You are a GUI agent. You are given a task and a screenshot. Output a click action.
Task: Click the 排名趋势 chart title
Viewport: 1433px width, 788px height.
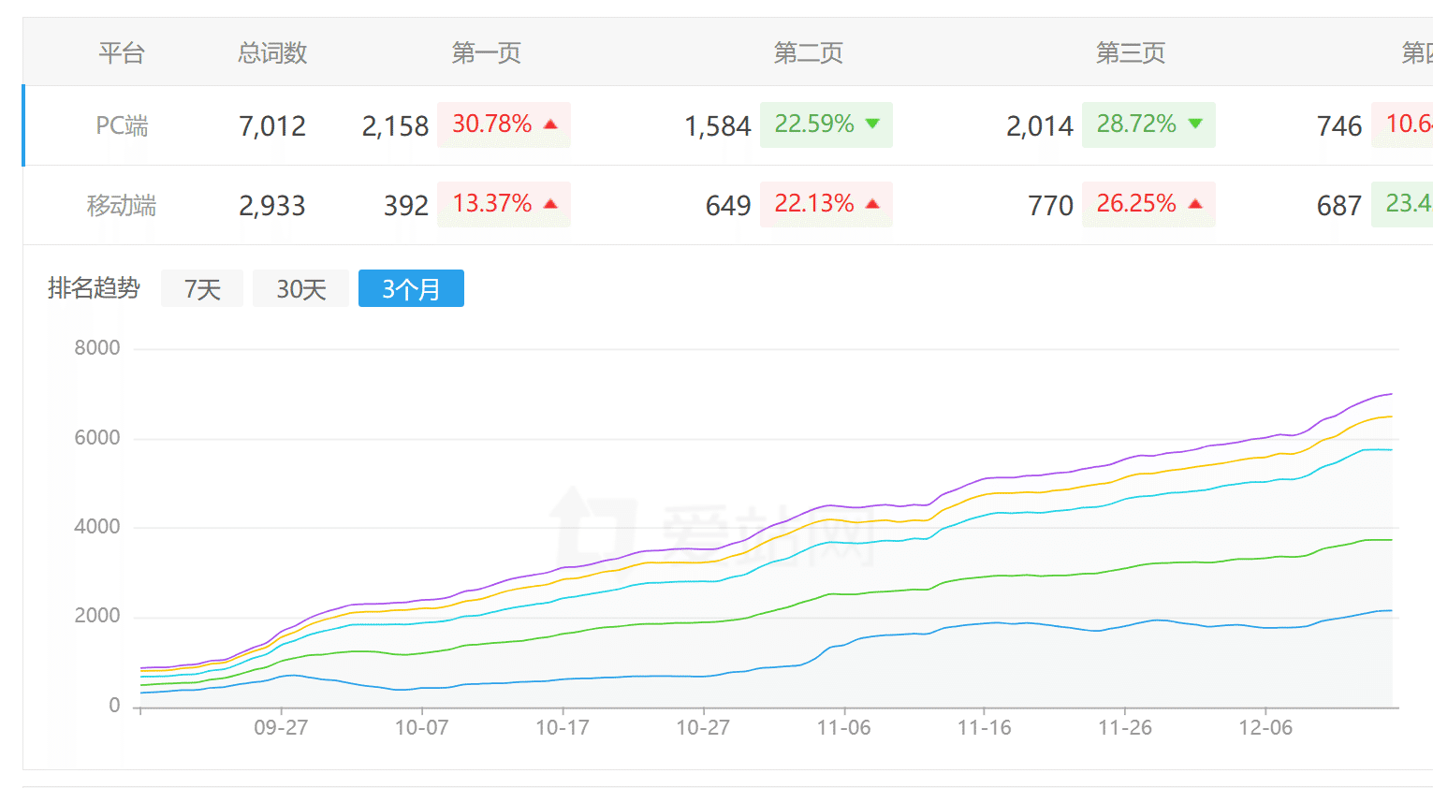tap(94, 288)
